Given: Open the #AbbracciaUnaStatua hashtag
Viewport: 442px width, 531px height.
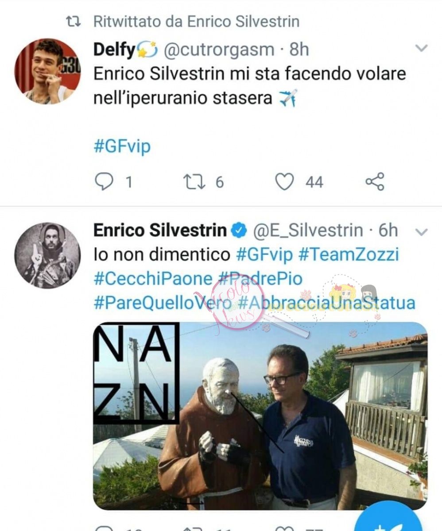Looking at the screenshot, I should point(326,303).
